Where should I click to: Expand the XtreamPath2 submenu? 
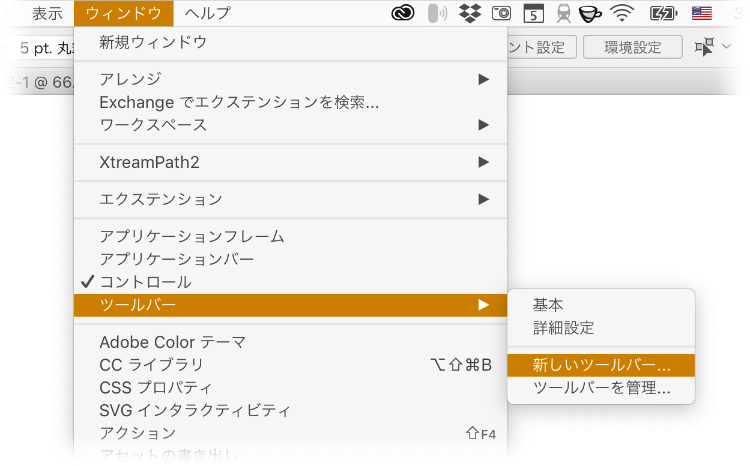(291, 162)
